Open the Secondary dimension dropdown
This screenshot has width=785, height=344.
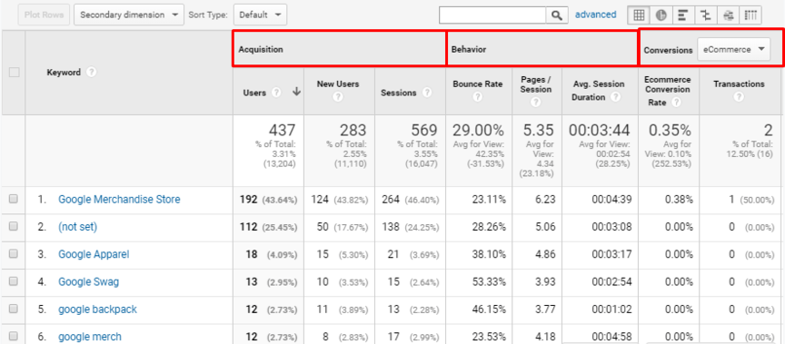click(129, 15)
